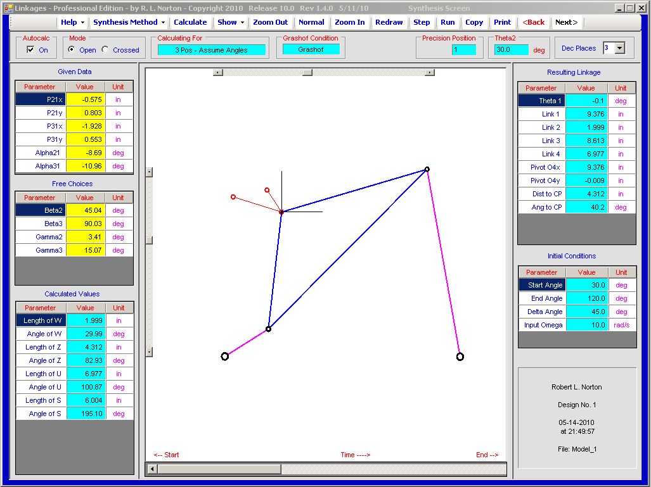Click horizontal slider right arrow above canvas

point(430,73)
